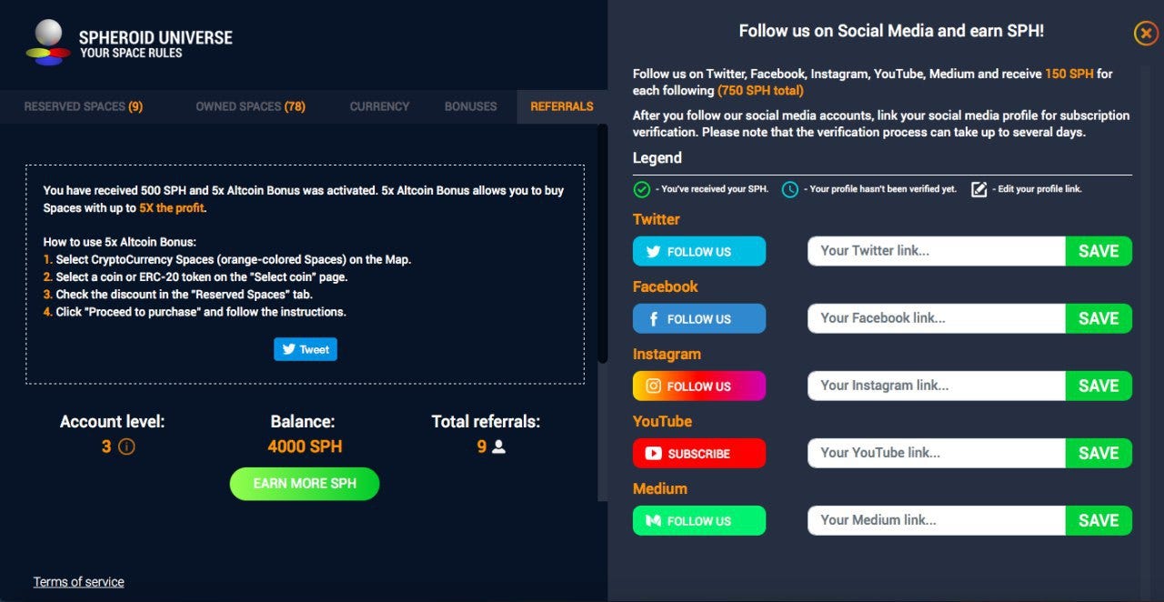Click Earn More SPH button
Screen dimensions: 1164x602
[305, 484]
